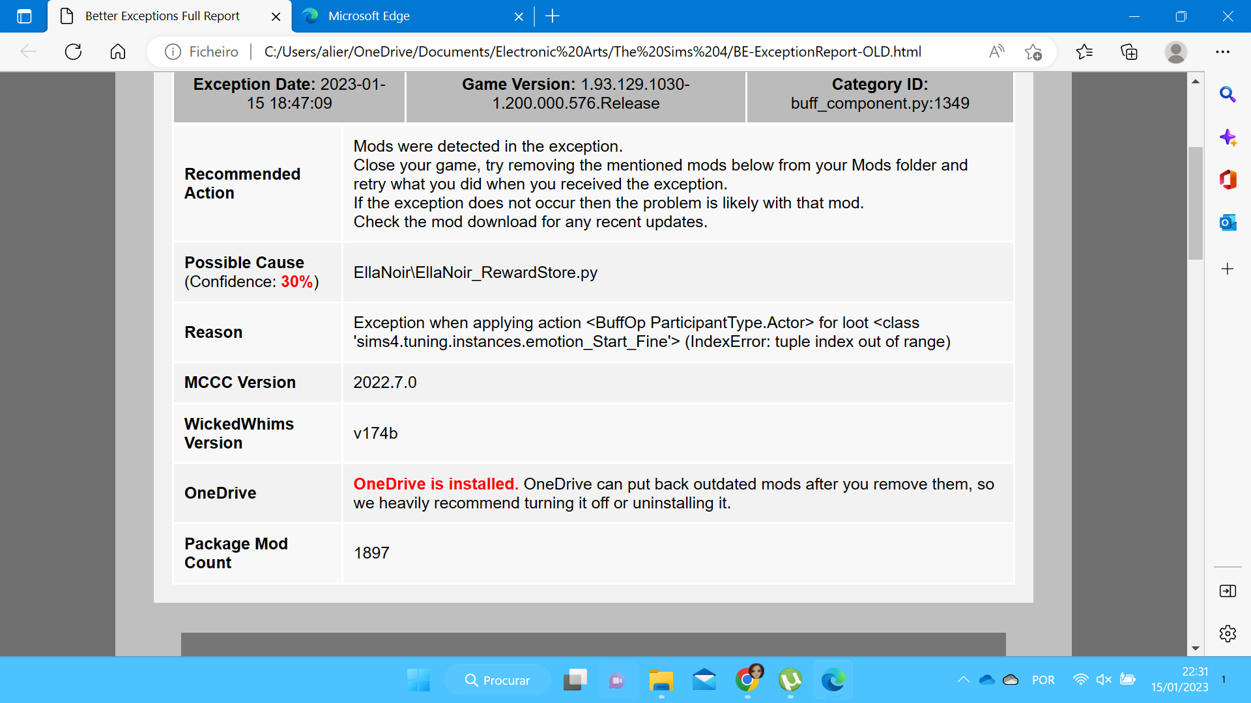Image resolution: width=1251 pixels, height=703 pixels.
Task: Open uTorrent from the taskbar
Action: 790,680
